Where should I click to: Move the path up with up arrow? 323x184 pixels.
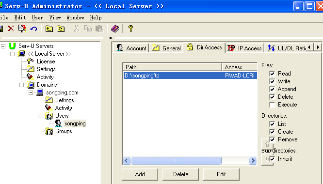click(x=267, y=144)
